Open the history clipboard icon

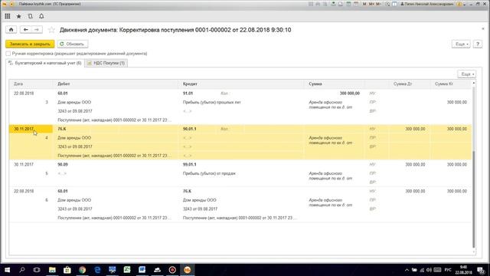pyautogui.click(x=31, y=16)
